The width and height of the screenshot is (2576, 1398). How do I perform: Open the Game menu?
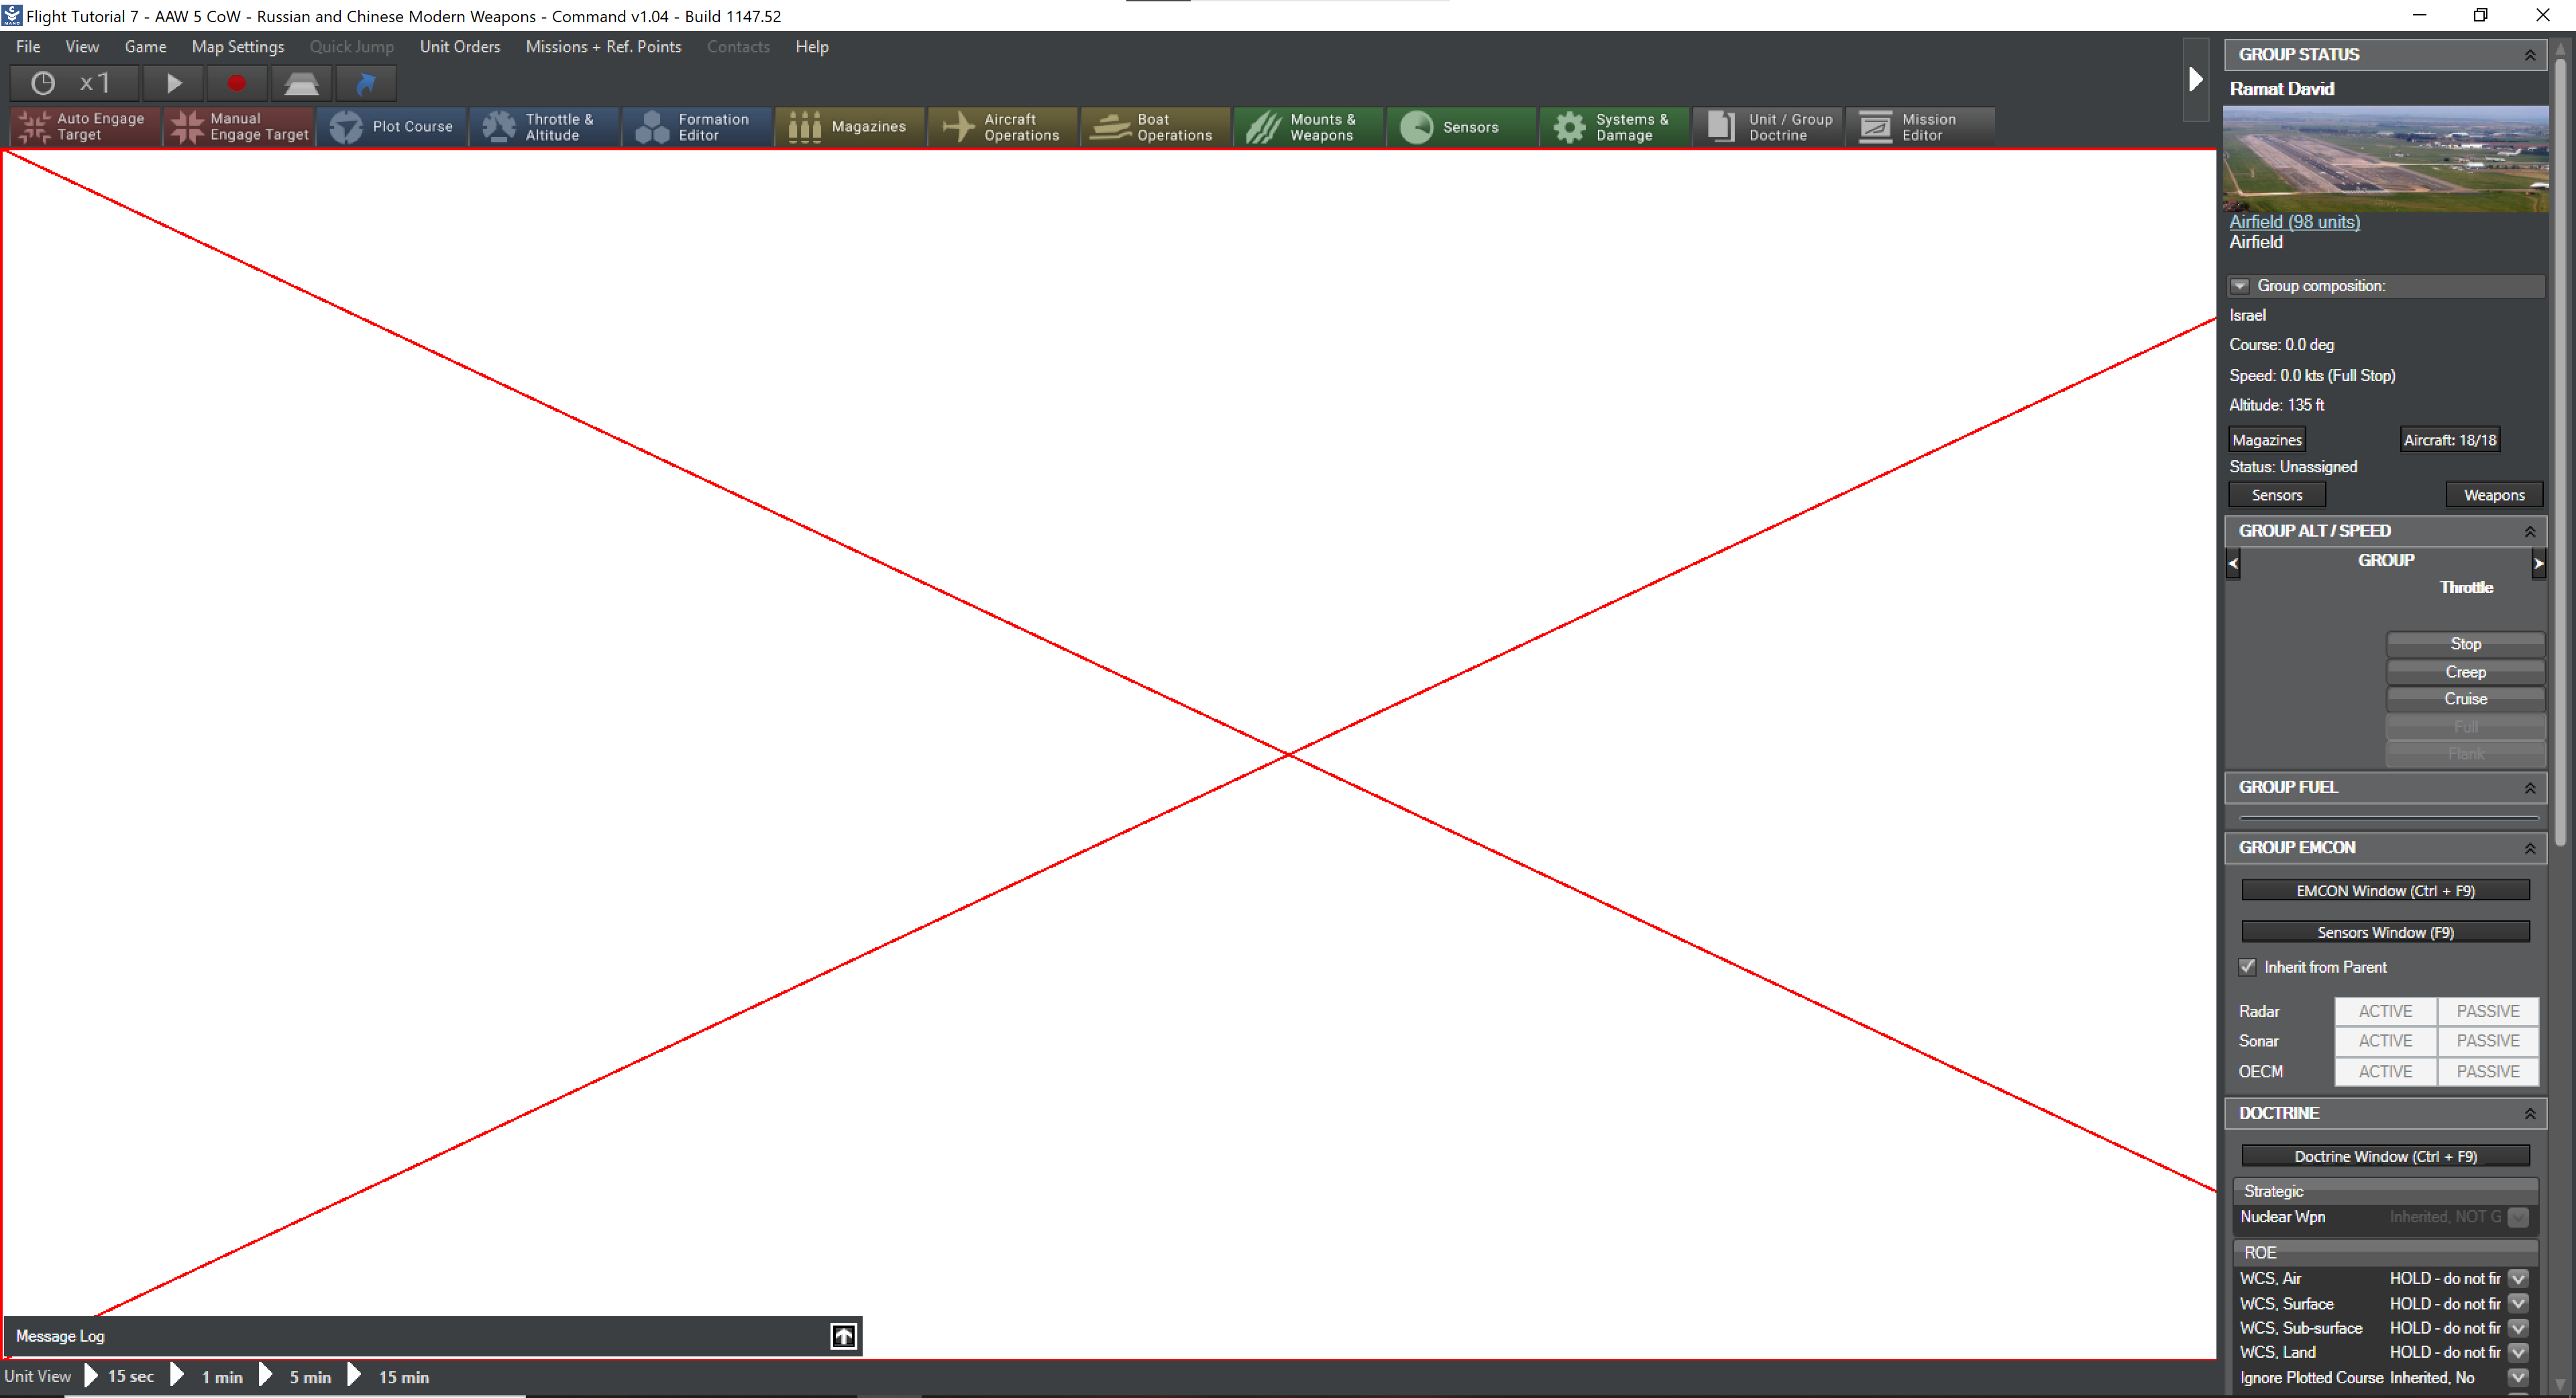point(145,46)
